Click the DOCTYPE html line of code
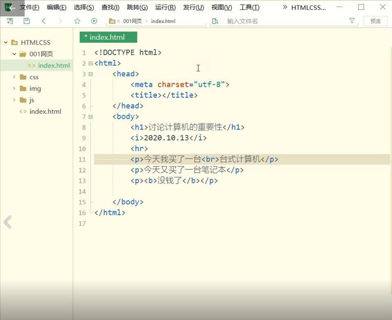Image resolution: width=392 pixels, height=320 pixels. pos(128,53)
